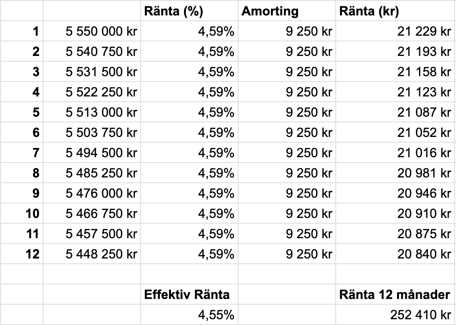Select row number 6 label cell
The height and width of the screenshot is (325, 456).
(x=22, y=133)
